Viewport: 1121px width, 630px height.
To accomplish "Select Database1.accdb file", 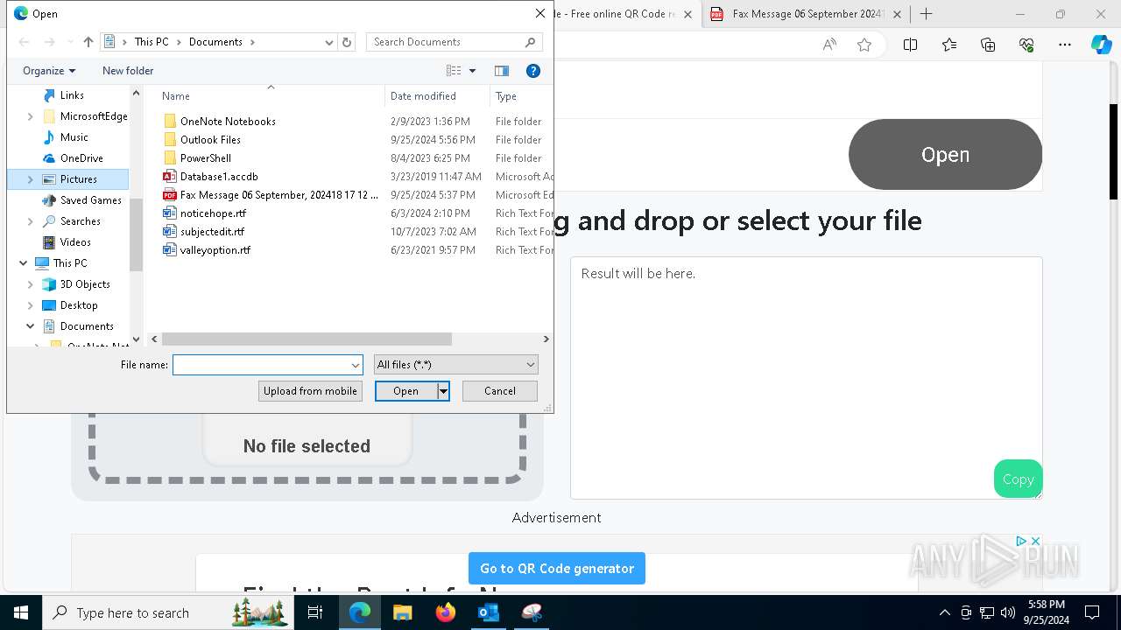I will [219, 177].
